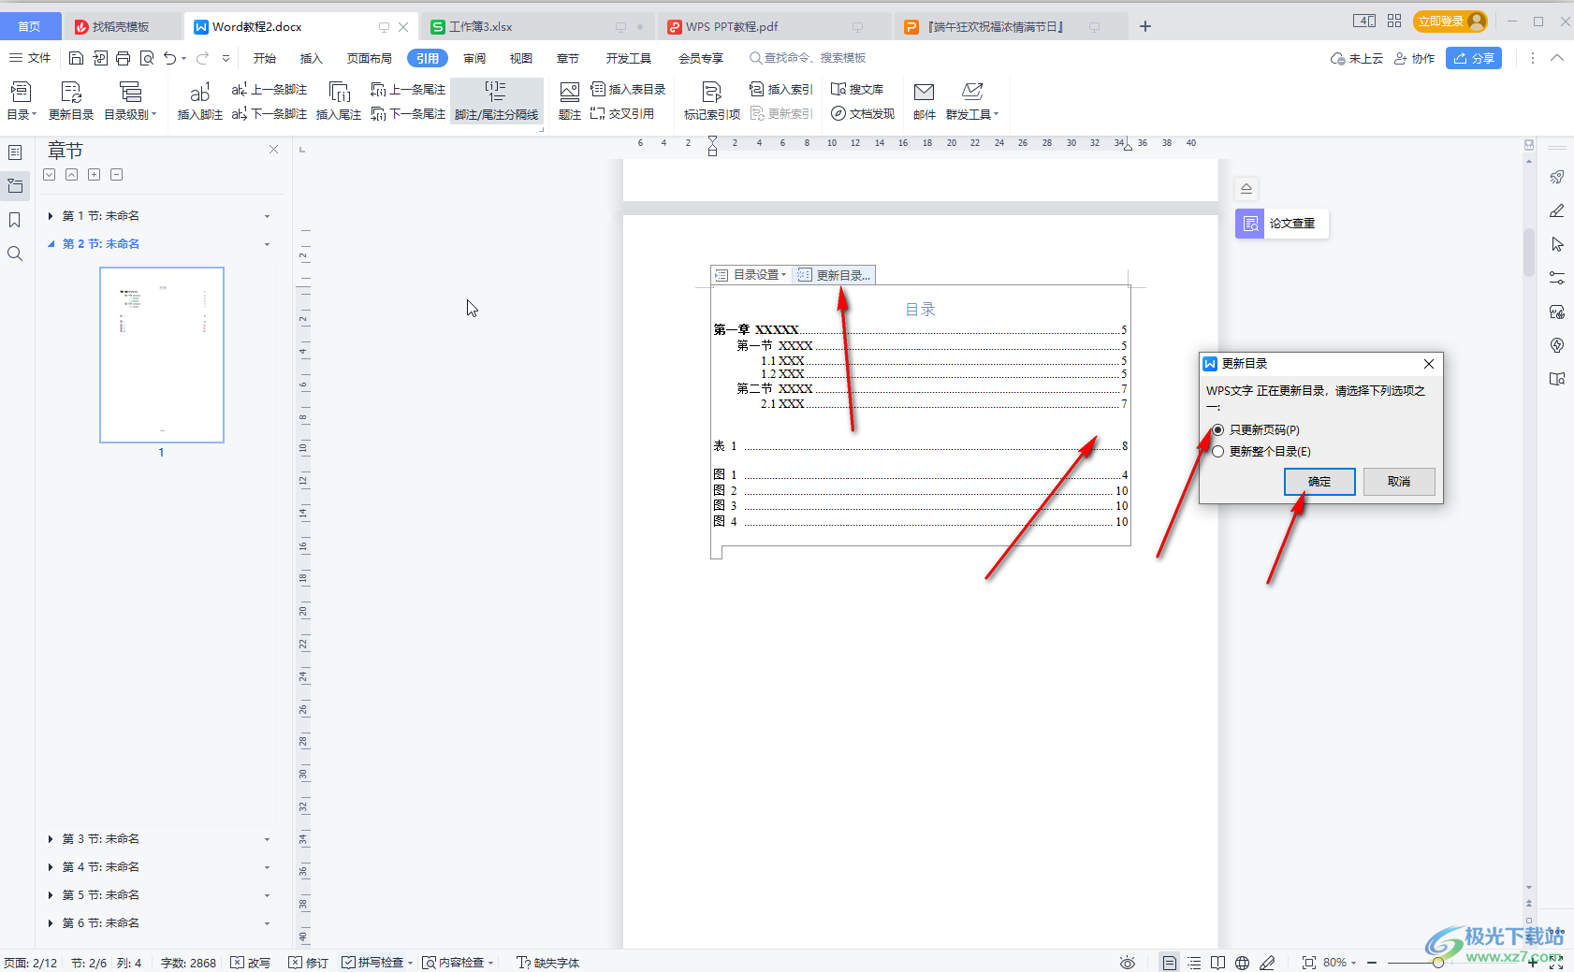Open dropdown arrow for 第 5 节
1574x972 pixels.
click(267, 895)
